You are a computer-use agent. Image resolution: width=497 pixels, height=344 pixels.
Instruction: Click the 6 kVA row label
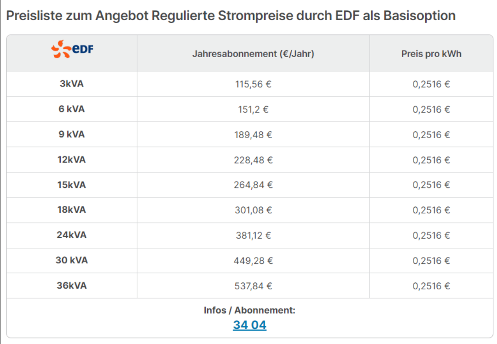(72, 109)
